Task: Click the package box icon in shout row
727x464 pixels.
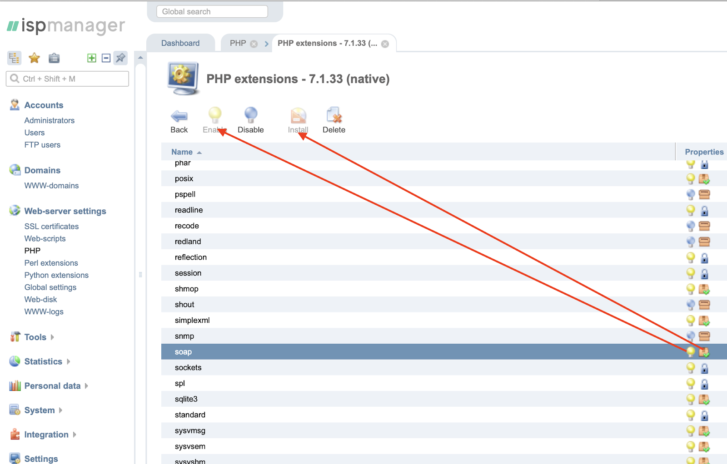Action: pyautogui.click(x=704, y=305)
